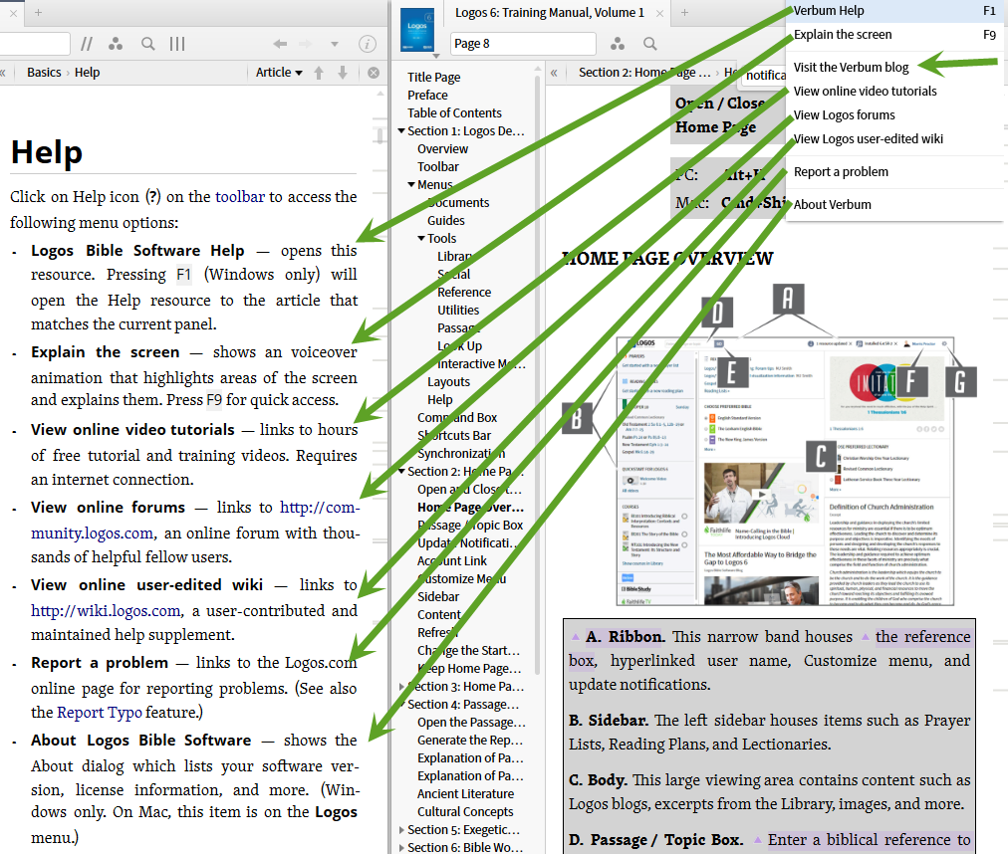Click the Home Page overview screenshot image
The width and height of the screenshot is (1008, 854).
784,471
